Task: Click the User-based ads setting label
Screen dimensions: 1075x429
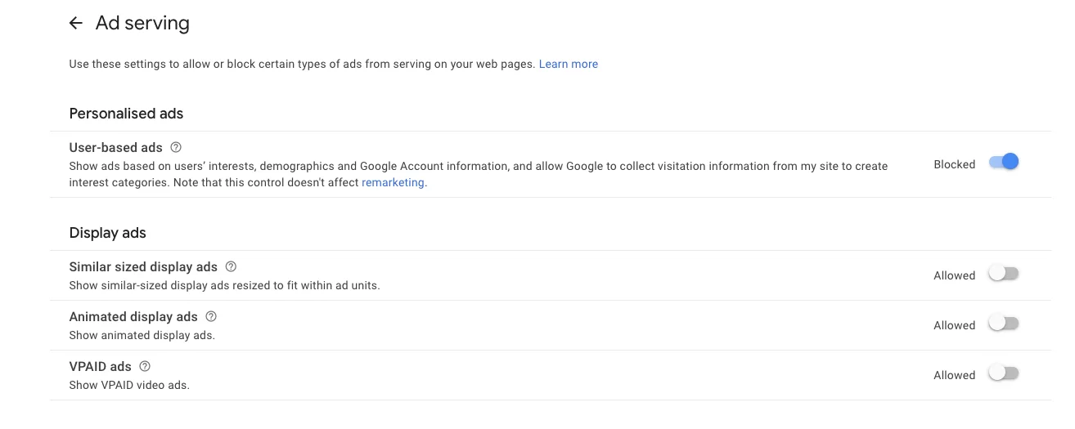Action: click(115, 148)
